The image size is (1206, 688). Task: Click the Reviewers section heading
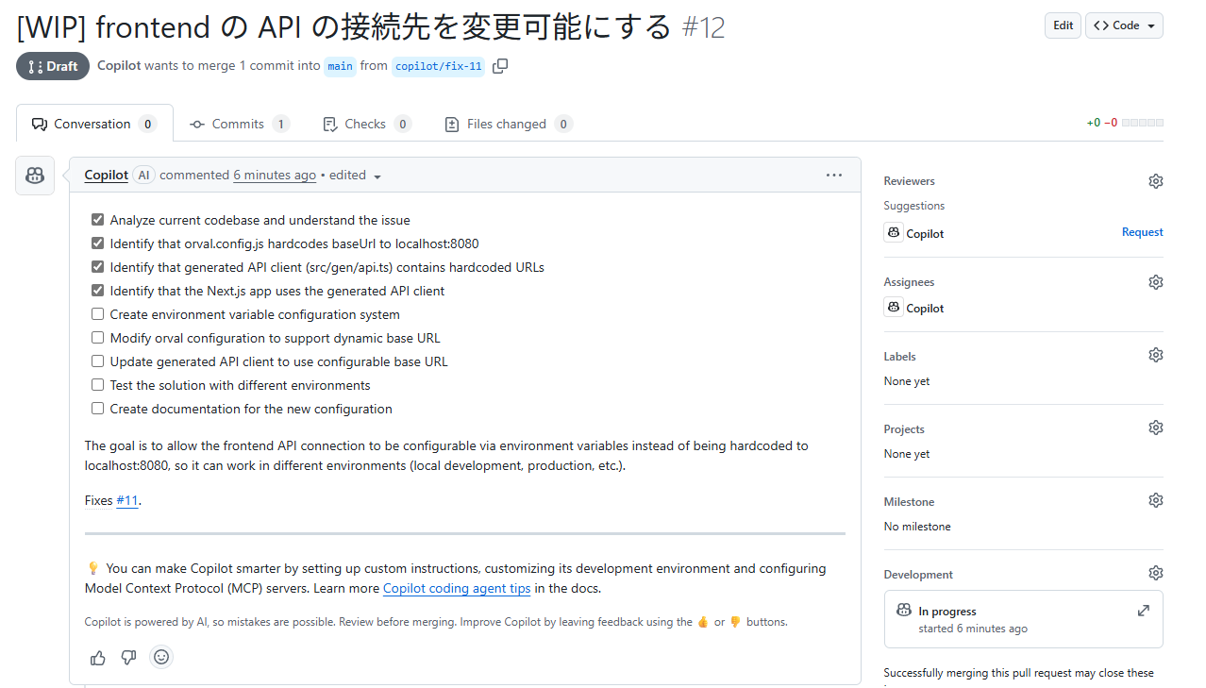tap(909, 181)
